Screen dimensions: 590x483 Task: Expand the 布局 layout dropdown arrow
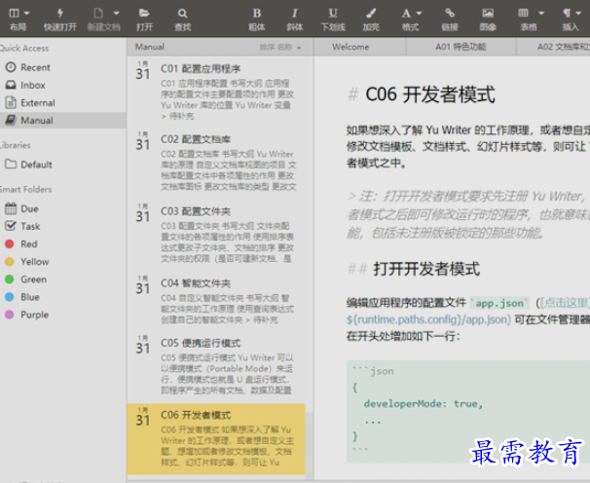point(26,14)
